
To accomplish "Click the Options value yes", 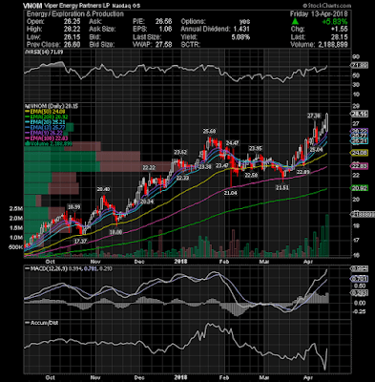I will 244,21.
